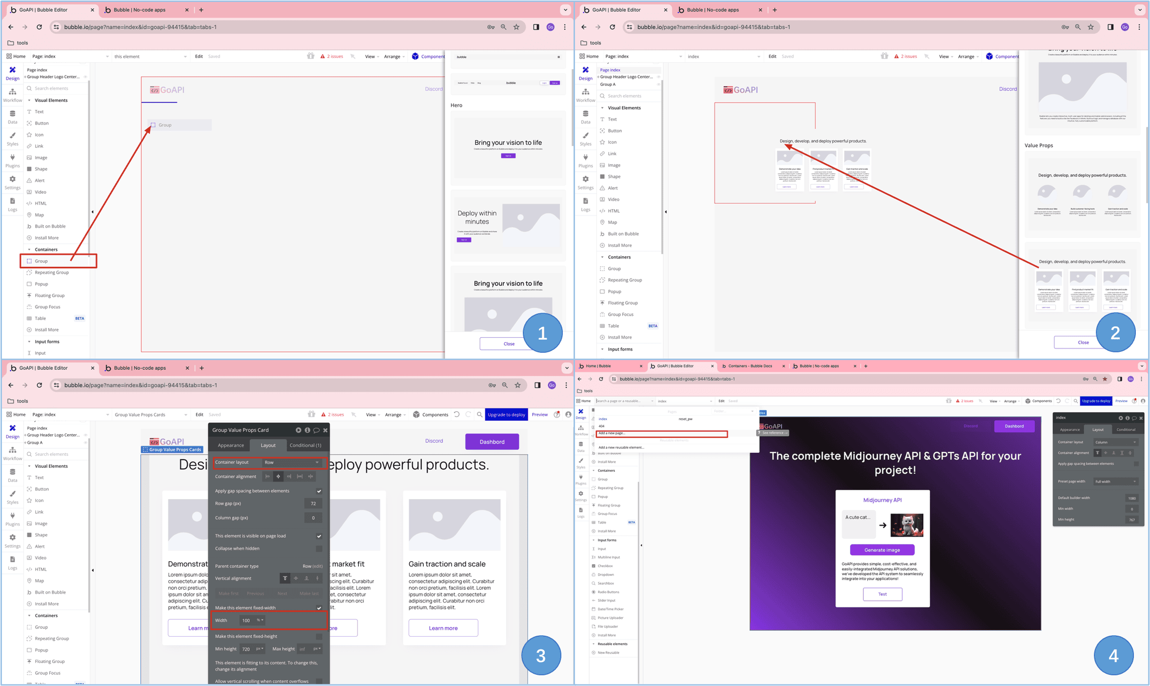The image size is (1150, 686).
Task: Select the Repeating Group element
Action: click(51, 273)
